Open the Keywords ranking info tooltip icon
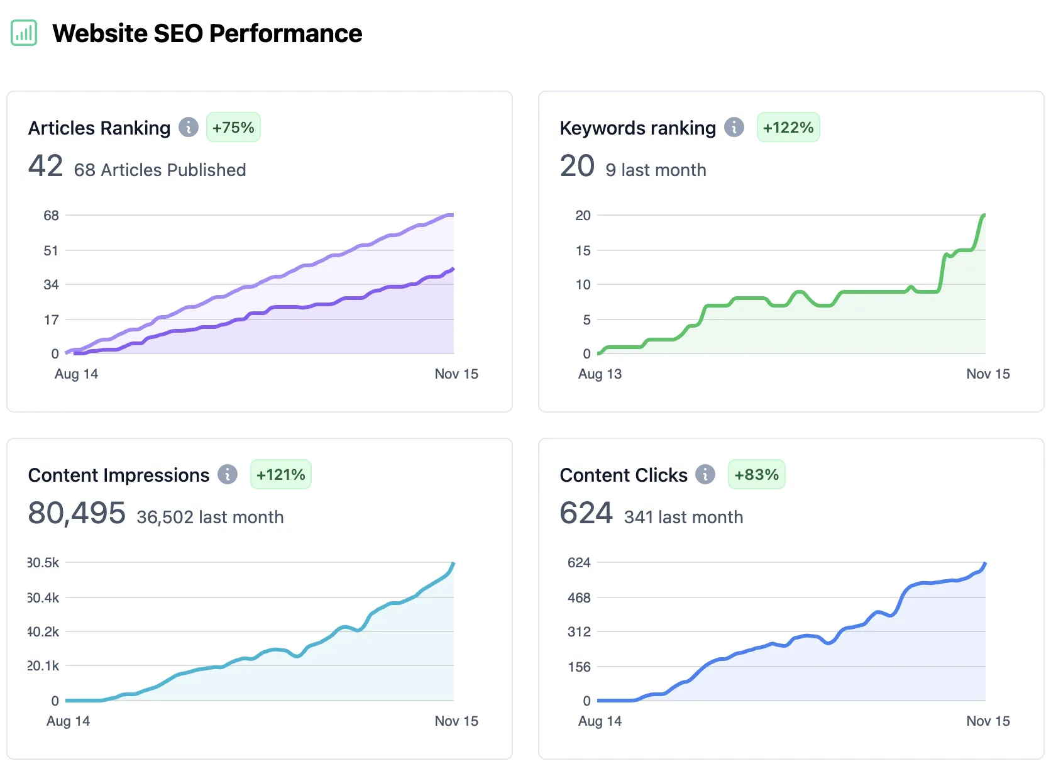This screenshot has height=766, width=1051. coord(733,127)
